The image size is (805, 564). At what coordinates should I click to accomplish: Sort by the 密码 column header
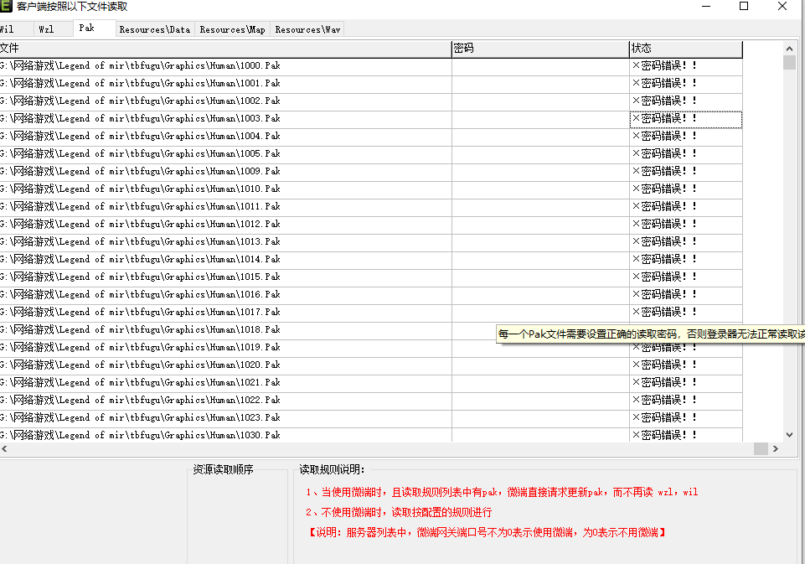click(539, 49)
